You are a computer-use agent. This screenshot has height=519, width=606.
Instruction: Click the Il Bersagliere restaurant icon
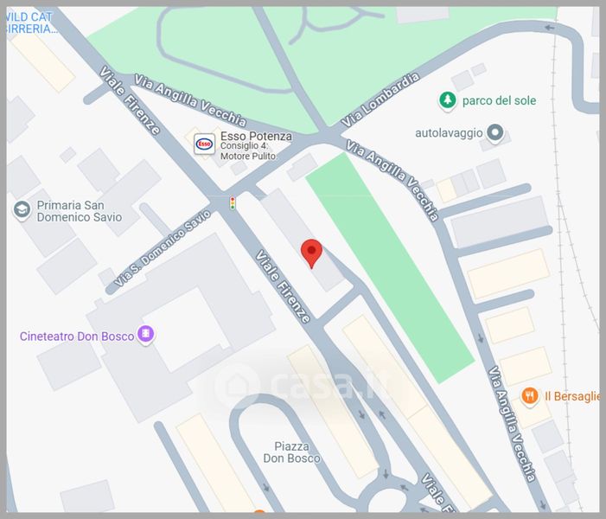point(530,396)
